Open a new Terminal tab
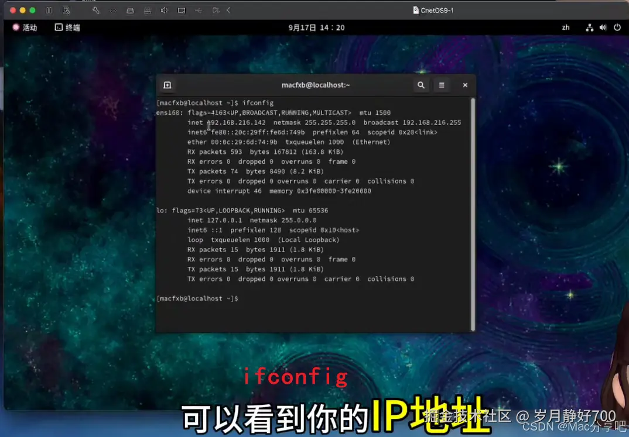Viewport: 629px width, 437px height. point(167,85)
